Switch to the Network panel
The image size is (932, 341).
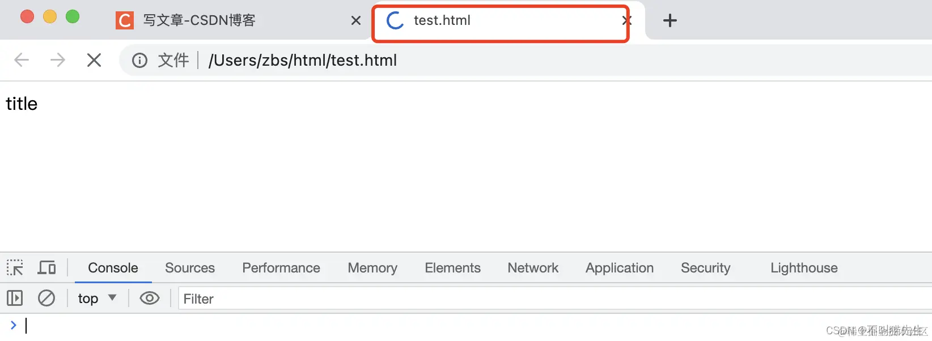533,268
